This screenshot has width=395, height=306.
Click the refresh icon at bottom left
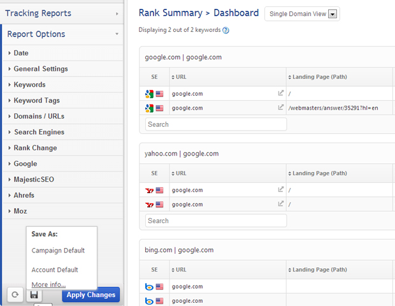tap(15, 295)
